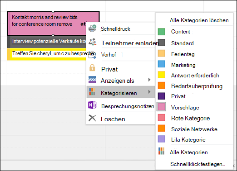Image resolution: width=237 pixels, height=171 pixels.
Task: Click the Schnelldruck printer icon
Action: (x=92, y=28)
